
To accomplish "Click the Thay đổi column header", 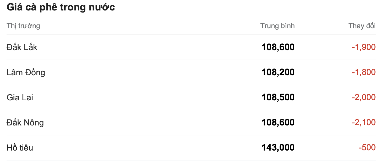I will (x=362, y=26).
